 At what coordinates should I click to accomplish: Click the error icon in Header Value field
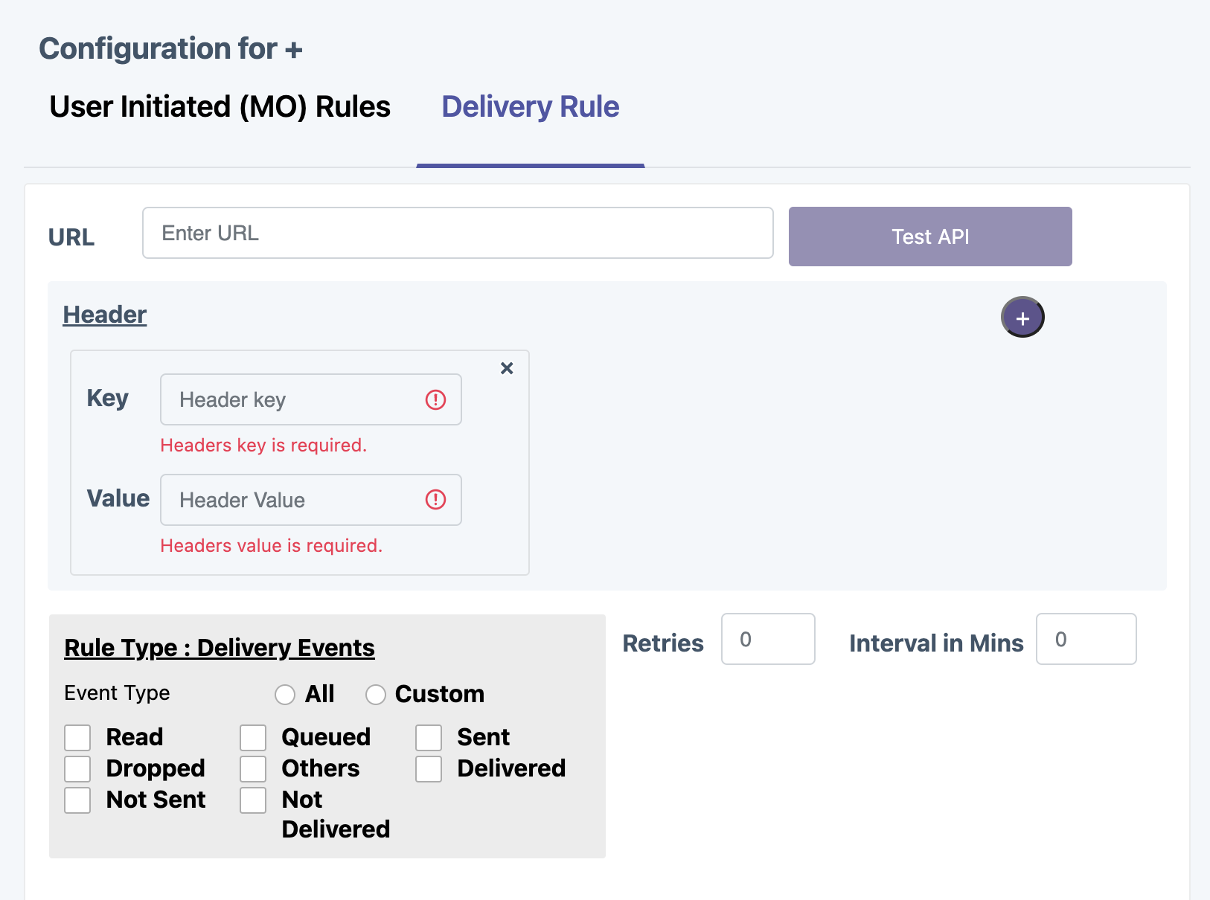point(435,500)
